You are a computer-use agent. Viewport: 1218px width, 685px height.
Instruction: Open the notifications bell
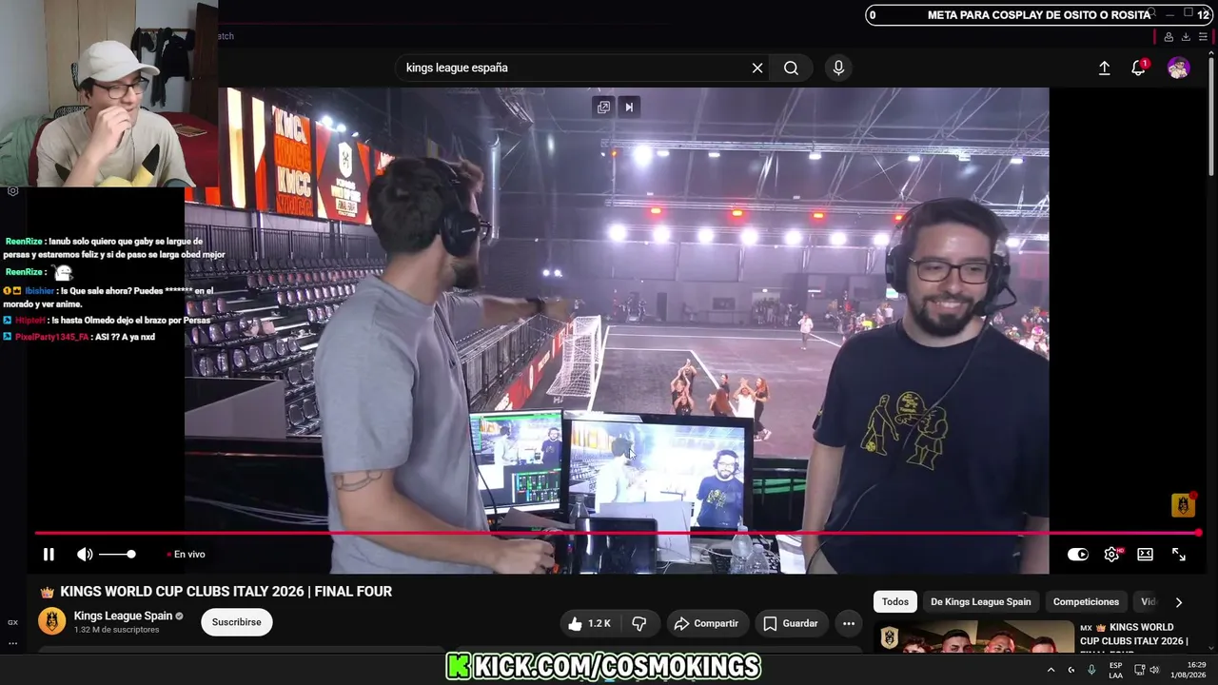pyautogui.click(x=1138, y=68)
